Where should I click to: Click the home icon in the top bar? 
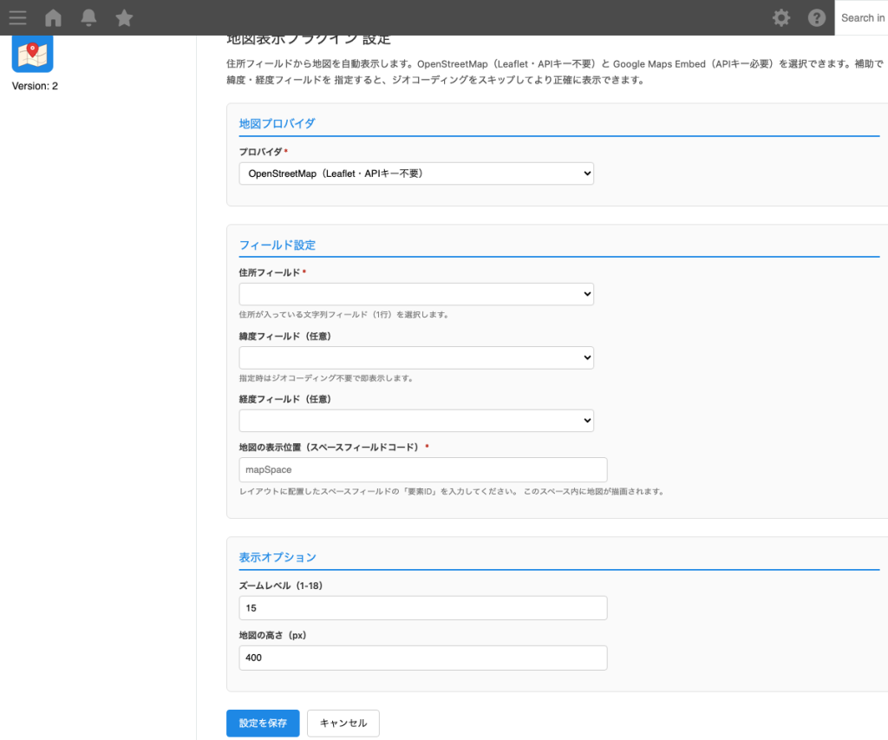pyautogui.click(x=52, y=17)
